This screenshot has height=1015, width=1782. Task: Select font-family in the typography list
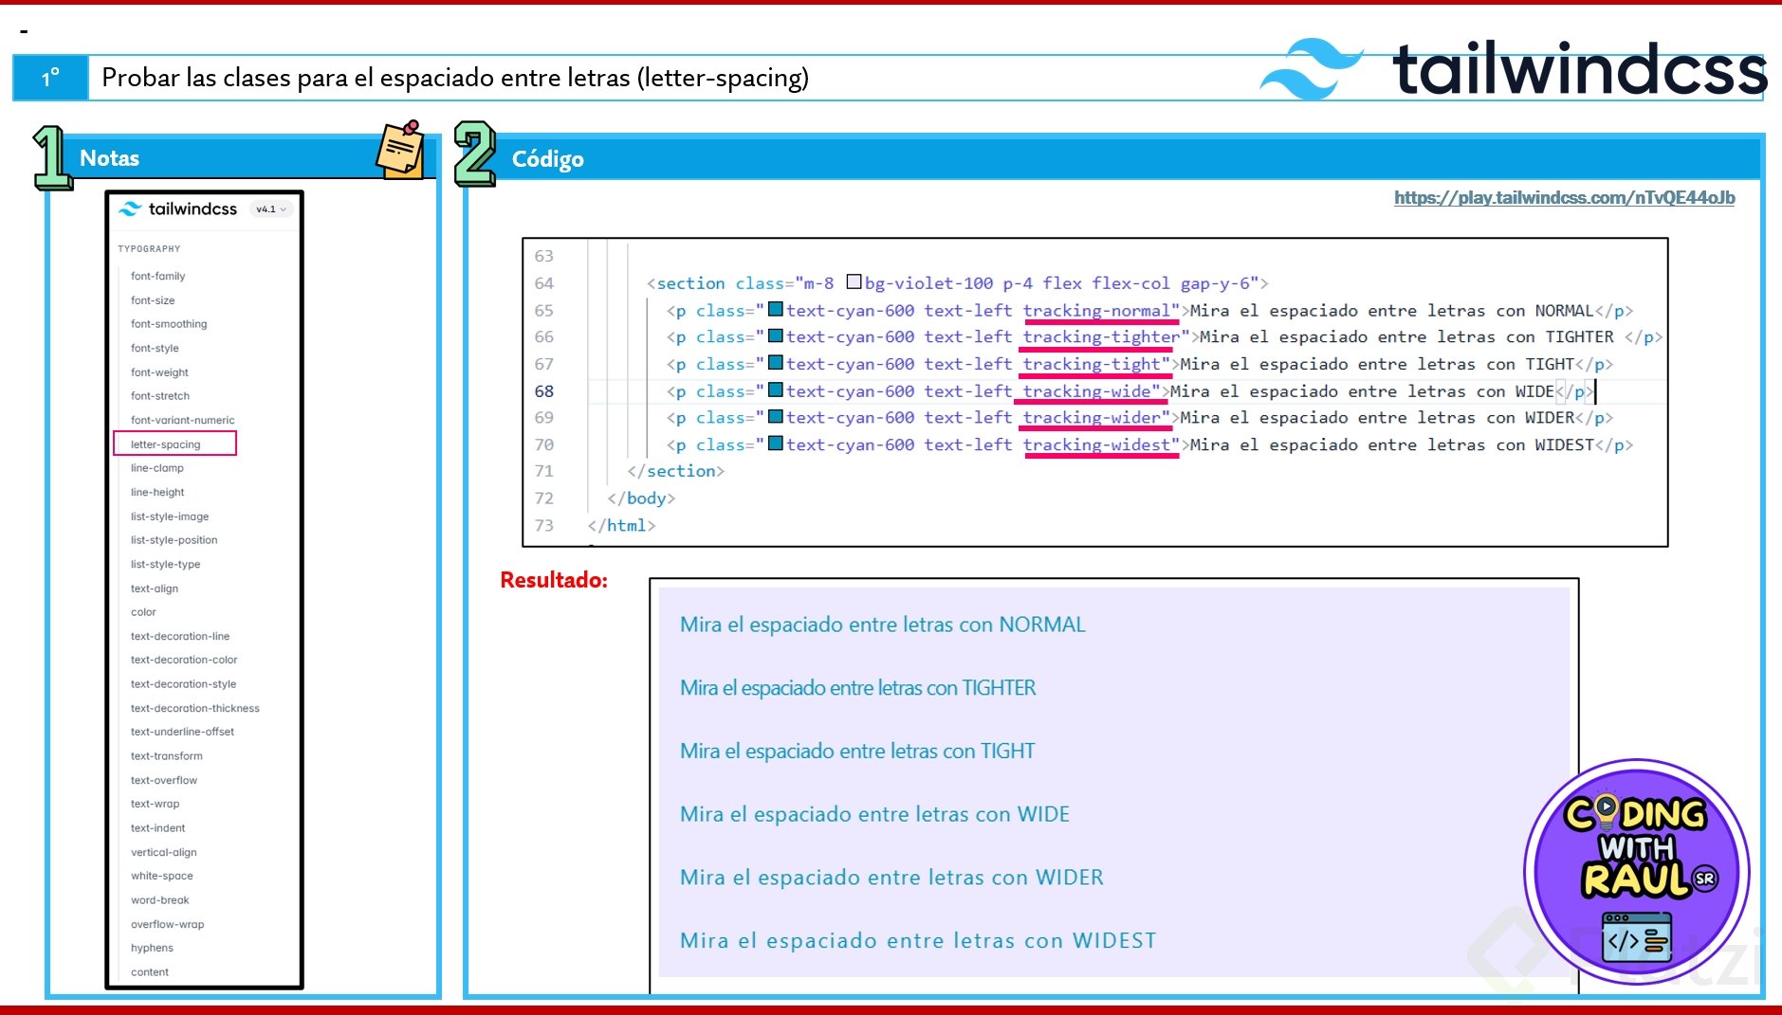(157, 276)
